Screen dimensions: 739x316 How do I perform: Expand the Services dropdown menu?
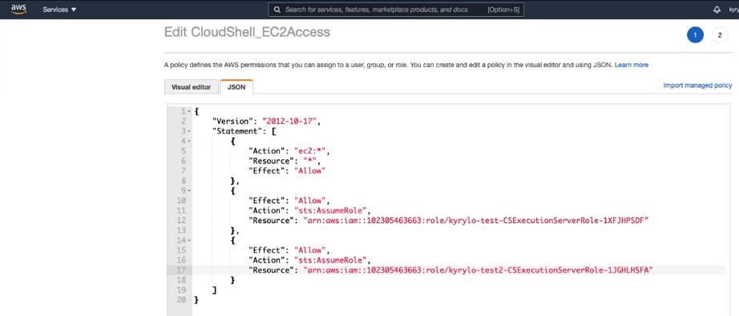[x=59, y=10]
